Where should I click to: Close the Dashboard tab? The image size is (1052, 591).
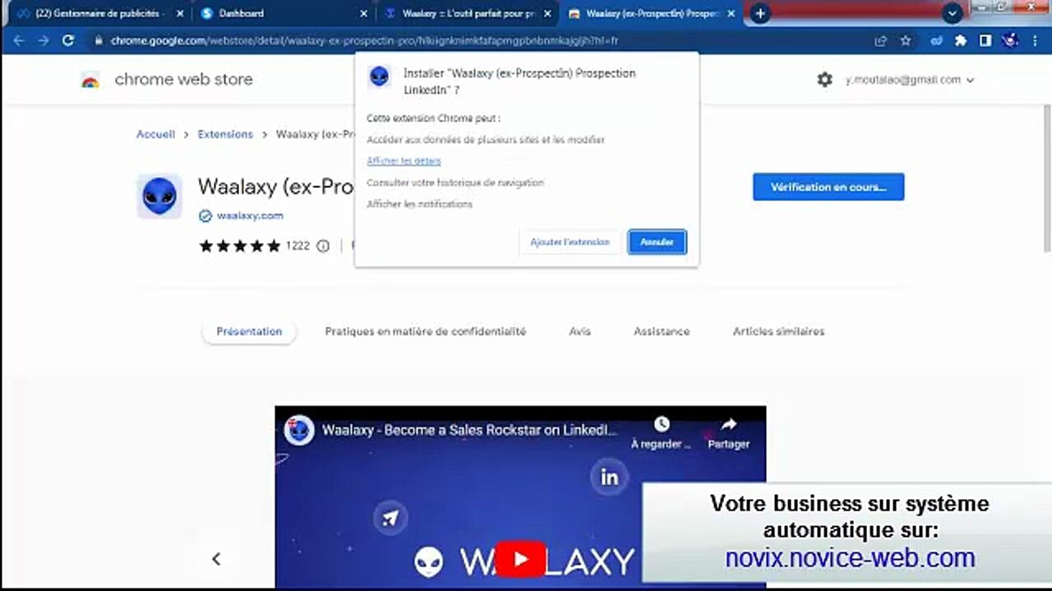pyautogui.click(x=363, y=14)
